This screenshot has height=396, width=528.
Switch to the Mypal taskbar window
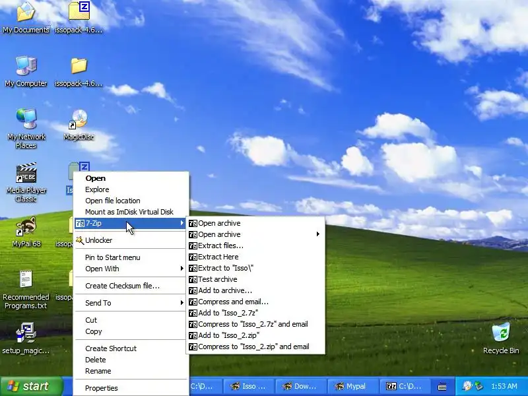coord(352,386)
